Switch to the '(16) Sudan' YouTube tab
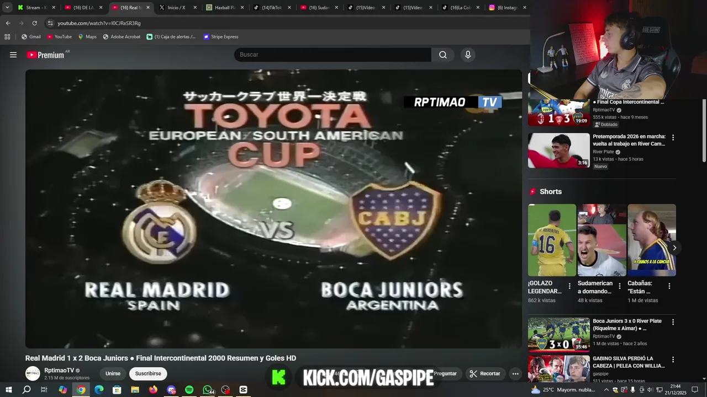The width and height of the screenshot is (707, 397). [319, 8]
